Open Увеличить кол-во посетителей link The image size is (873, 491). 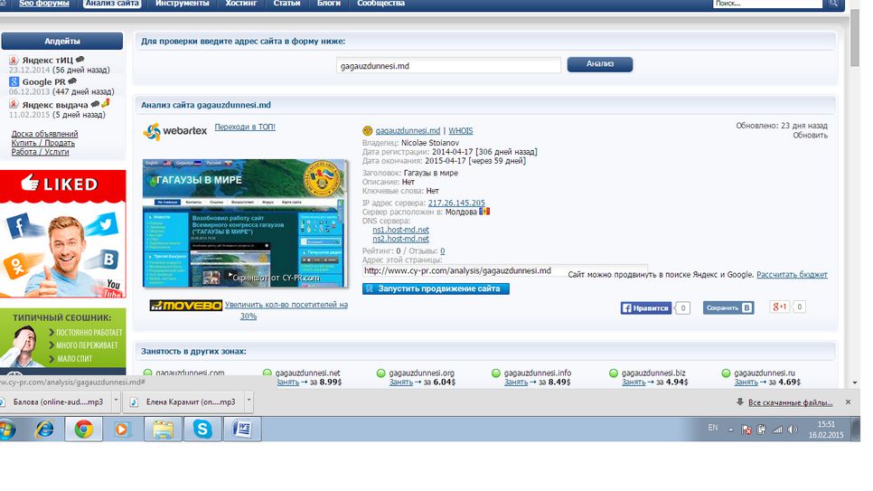pyautogui.click(x=286, y=310)
